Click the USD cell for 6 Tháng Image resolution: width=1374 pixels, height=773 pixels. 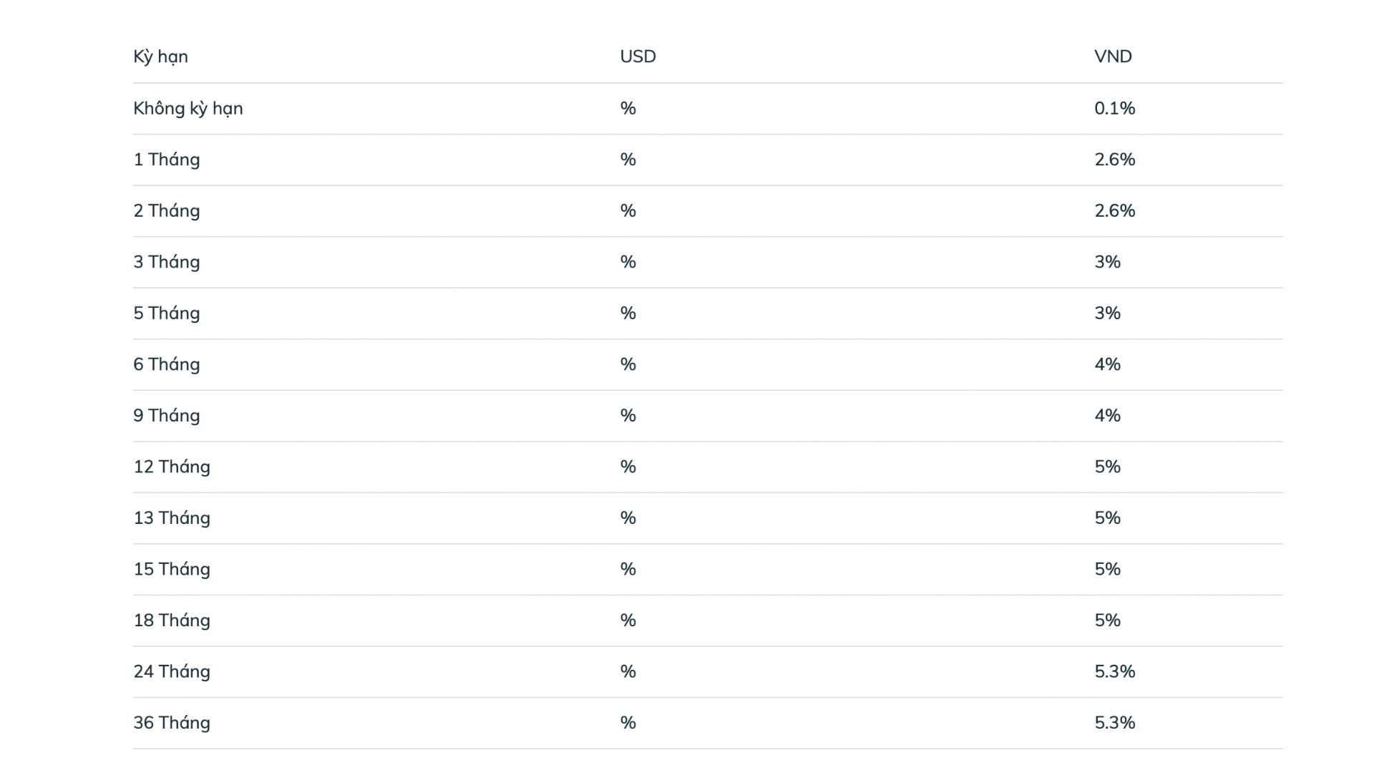click(x=628, y=364)
